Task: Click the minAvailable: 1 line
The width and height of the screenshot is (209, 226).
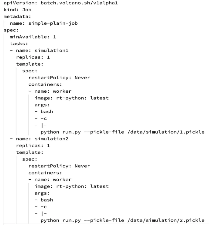Action: tap(33, 37)
